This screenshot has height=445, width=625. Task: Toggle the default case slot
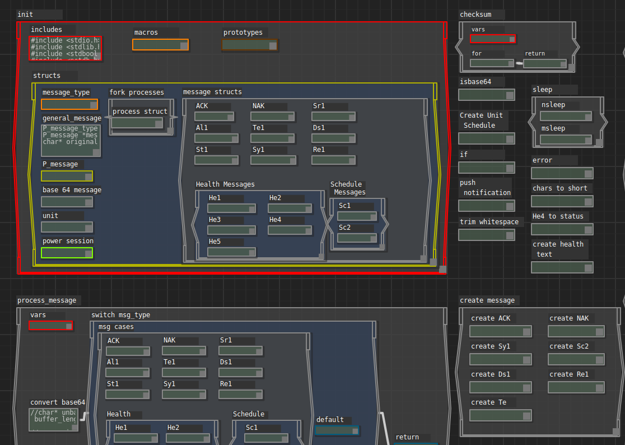pos(337,430)
